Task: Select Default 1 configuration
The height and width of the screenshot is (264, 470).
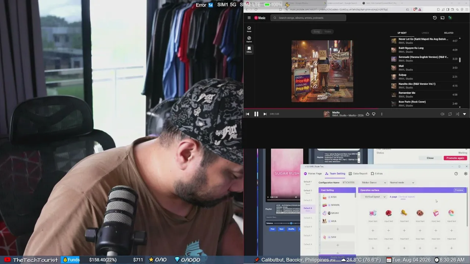Action: coord(308,183)
